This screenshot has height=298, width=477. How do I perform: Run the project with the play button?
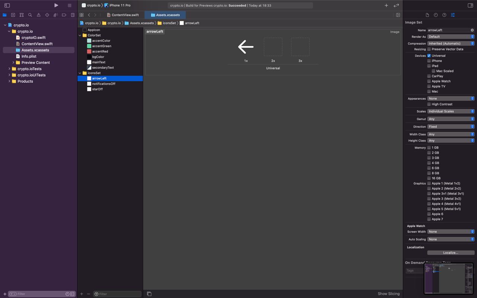click(x=56, y=5)
